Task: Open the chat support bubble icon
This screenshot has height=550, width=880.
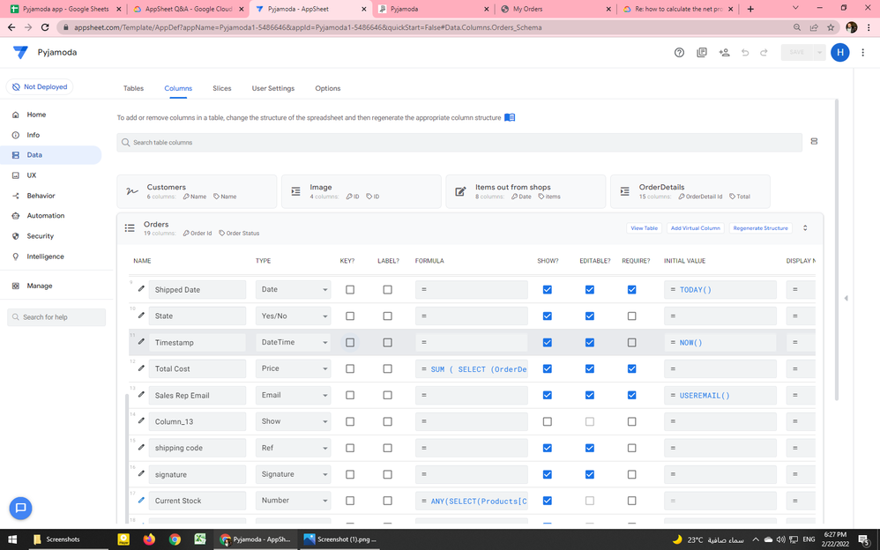Action: 21,508
